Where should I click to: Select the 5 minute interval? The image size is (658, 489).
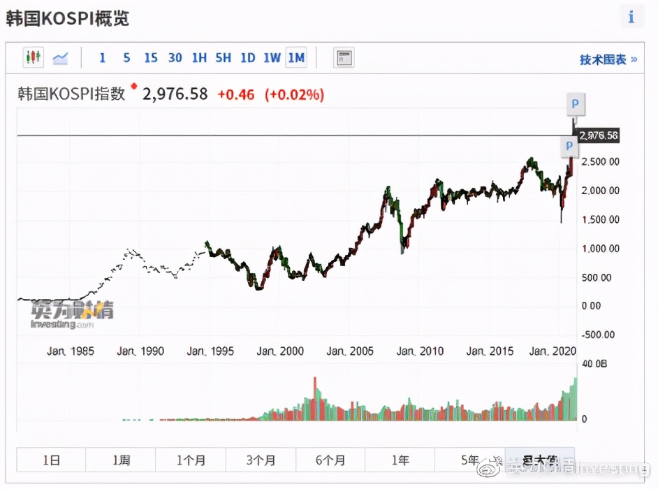tap(126, 58)
